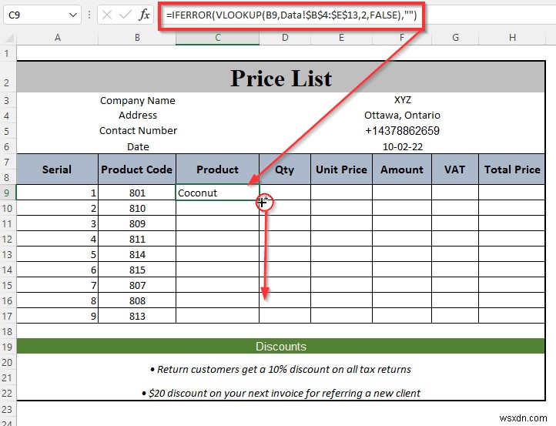
Task: Click the Coconut cell C9
Action: point(217,193)
